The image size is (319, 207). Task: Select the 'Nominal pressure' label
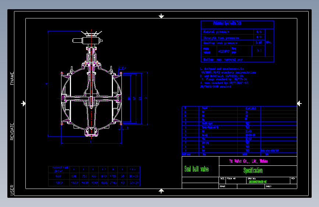[216, 32]
